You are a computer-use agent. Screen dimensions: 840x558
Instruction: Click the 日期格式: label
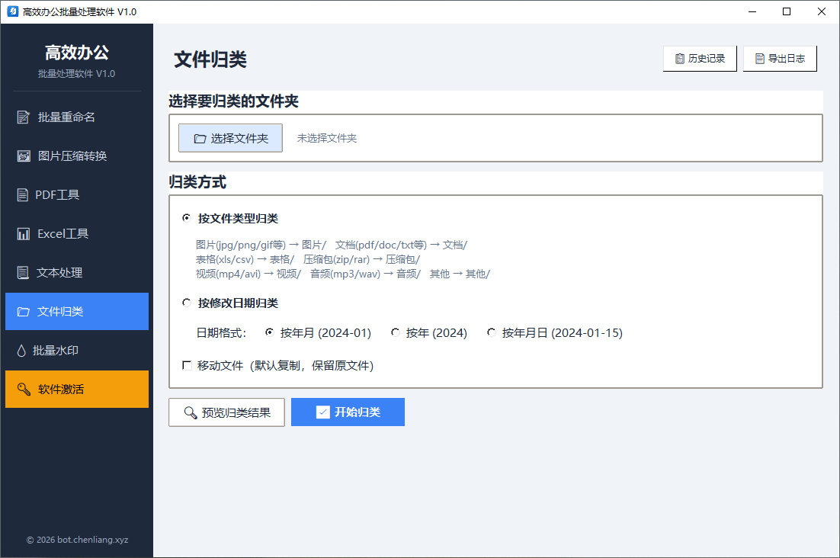[221, 333]
